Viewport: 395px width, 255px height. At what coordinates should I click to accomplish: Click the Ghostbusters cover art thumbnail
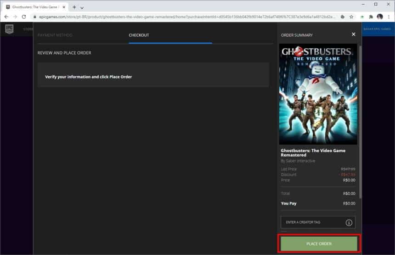tap(318, 94)
